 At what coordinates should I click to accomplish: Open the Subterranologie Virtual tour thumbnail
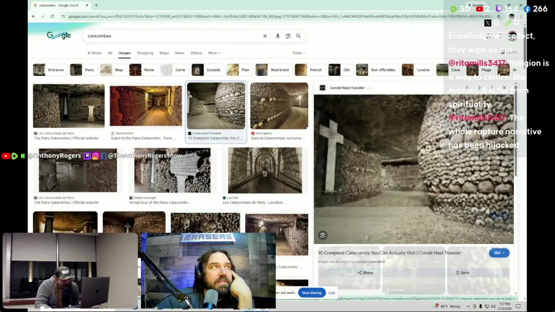(x=172, y=170)
